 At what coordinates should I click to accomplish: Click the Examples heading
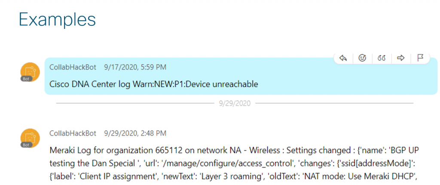(57, 19)
